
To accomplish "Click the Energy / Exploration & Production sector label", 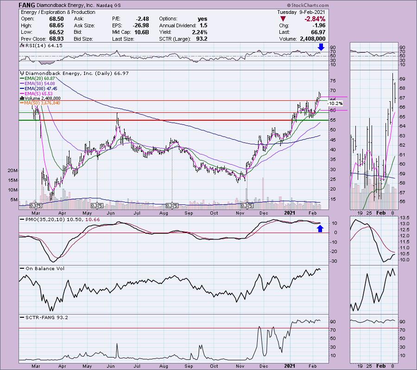I will [x=58, y=12].
